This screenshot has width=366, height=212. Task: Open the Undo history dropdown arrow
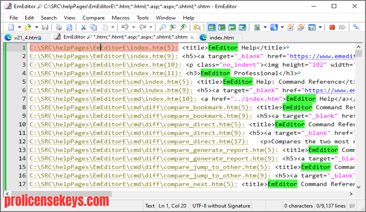pos(134,27)
